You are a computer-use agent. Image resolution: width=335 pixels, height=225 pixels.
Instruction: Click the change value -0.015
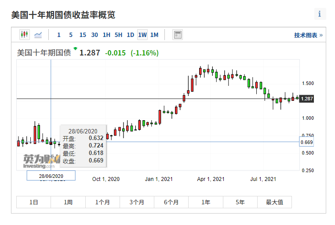(x=115, y=53)
